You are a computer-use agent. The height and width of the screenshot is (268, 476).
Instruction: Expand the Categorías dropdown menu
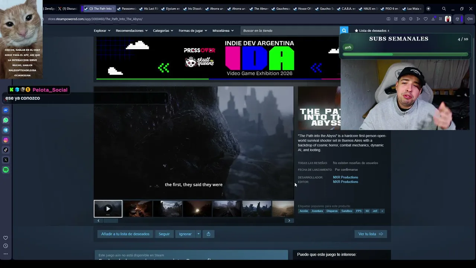(x=163, y=31)
